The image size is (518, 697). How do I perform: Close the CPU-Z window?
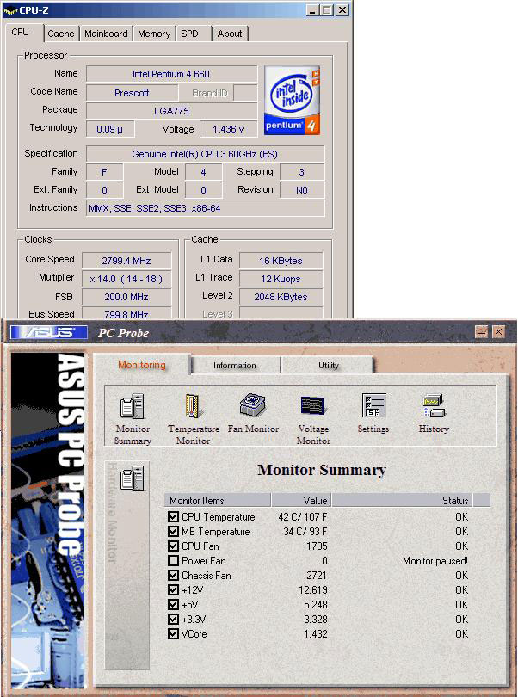pos(342,10)
